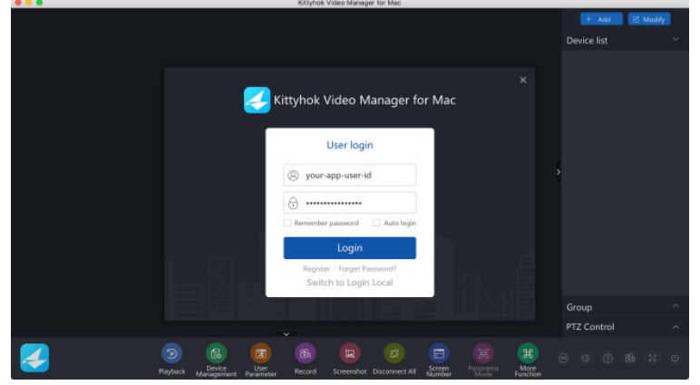This screenshot has width=700, height=385.
Task: Click the Record icon
Action: pyautogui.click(x=306, y=354)
